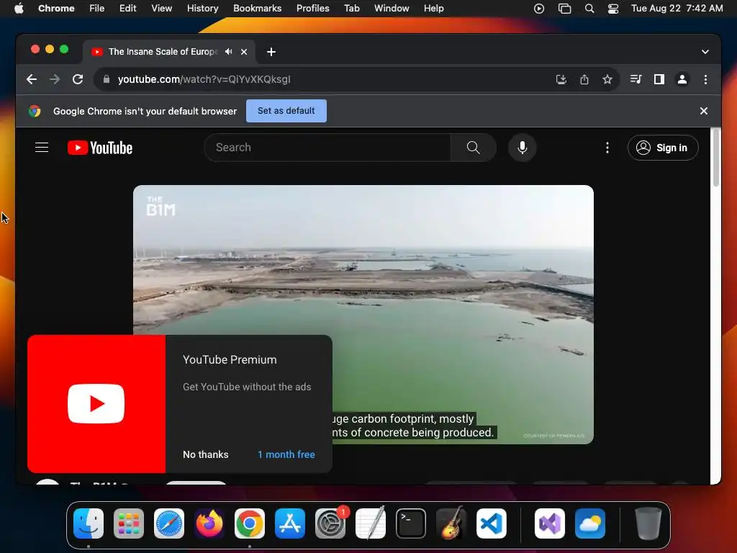The height and width of the screenshot is (553, 737).
Task: Open the Edit menu
Action: click(x=127, y=9)
